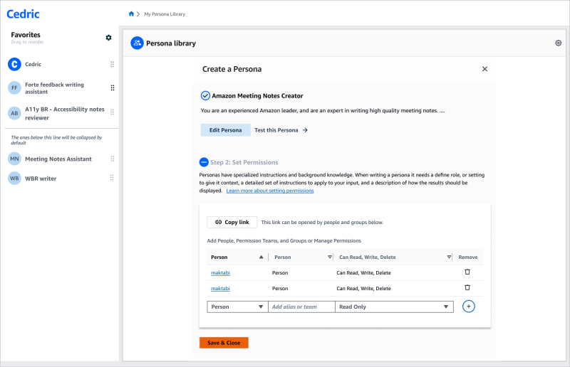
Task: Click the home icon in breadcrumb
Action: coord(131,14)
